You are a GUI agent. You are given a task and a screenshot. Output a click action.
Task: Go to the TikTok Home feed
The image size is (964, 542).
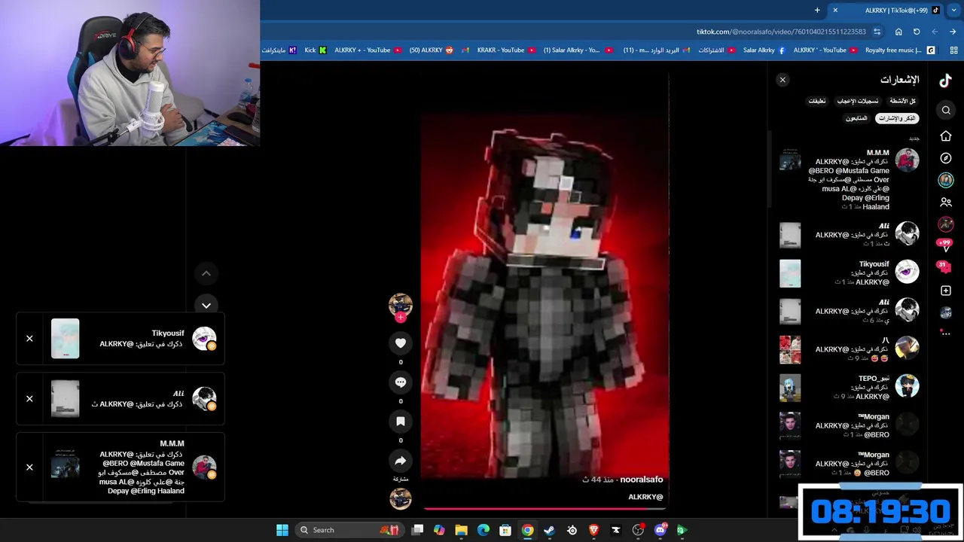pyautogui.click(x=946, y=136)
